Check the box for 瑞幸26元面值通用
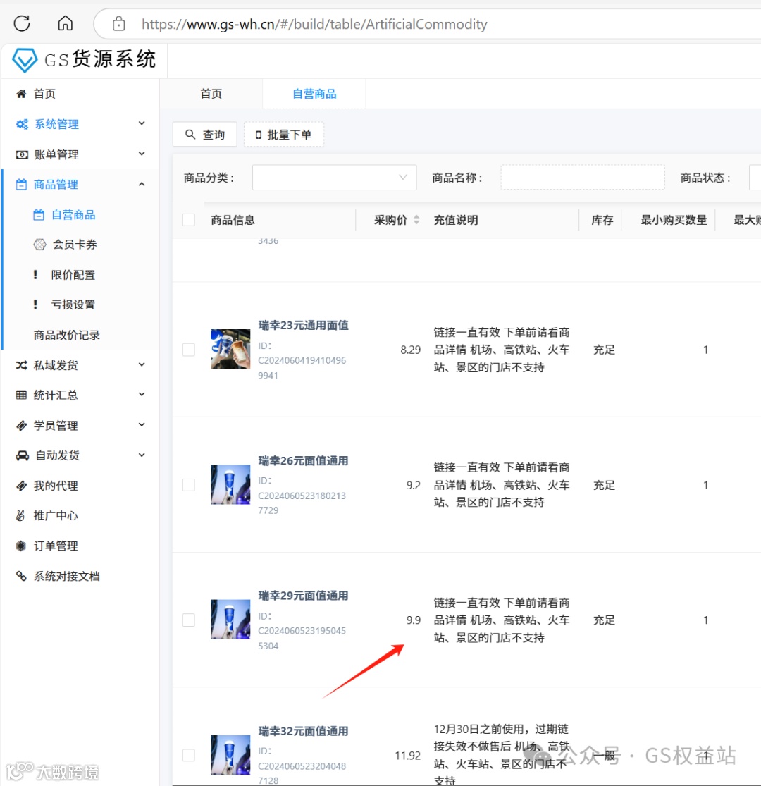This screenshot has height=786, width=761. [189, 485]
